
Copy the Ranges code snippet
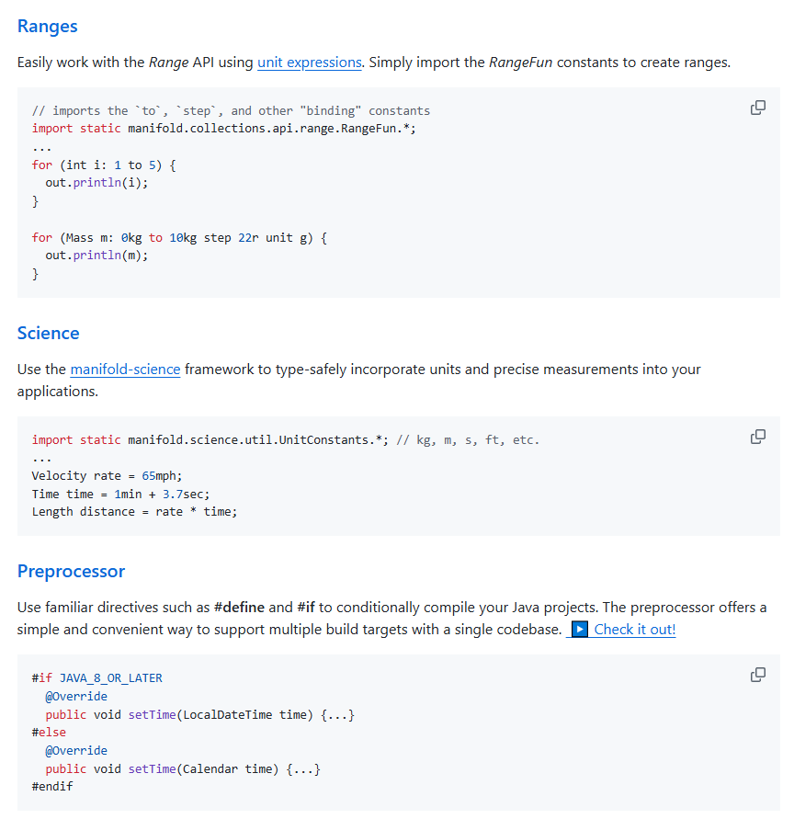758,108
